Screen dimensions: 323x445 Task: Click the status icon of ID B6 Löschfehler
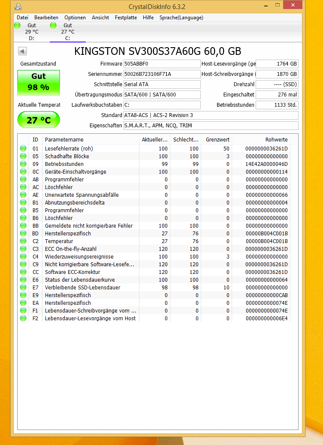coord(23,218)
